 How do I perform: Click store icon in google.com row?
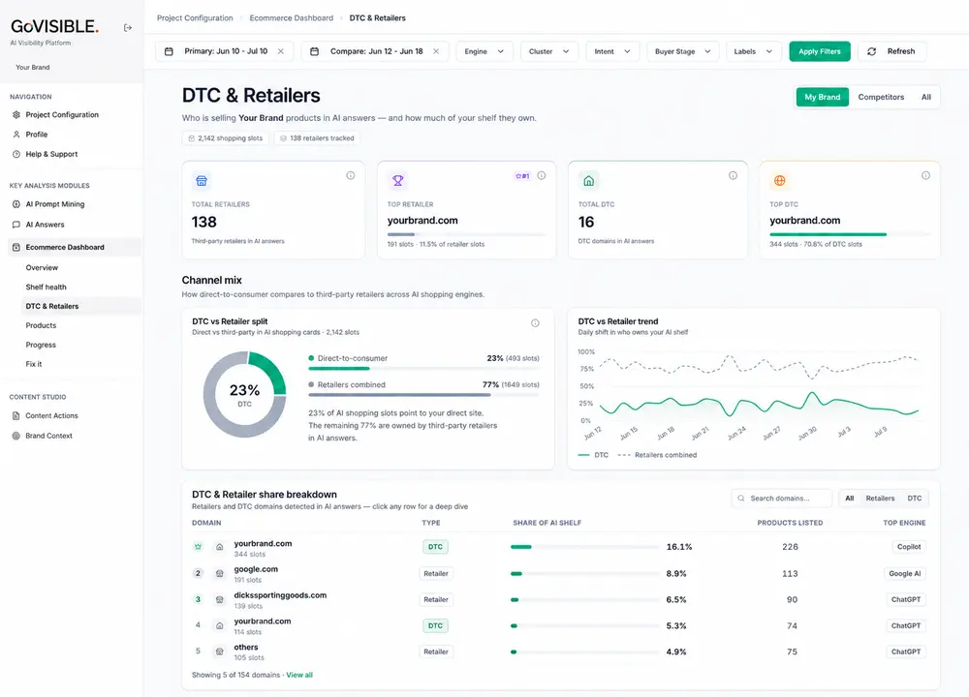click(219, 573)
